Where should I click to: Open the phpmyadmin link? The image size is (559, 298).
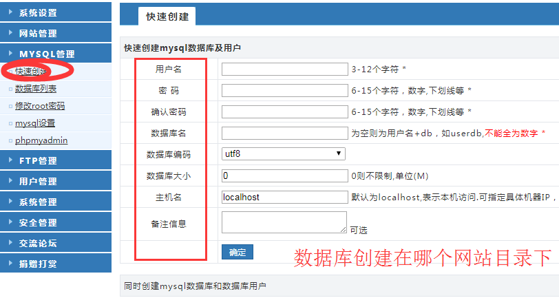[x=41, y=140]
